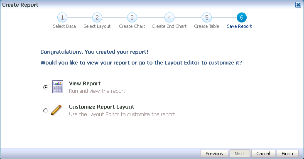Click the 'Save Report' step label
This screenshot has height=159, width=304.
(x=239, y=26)
